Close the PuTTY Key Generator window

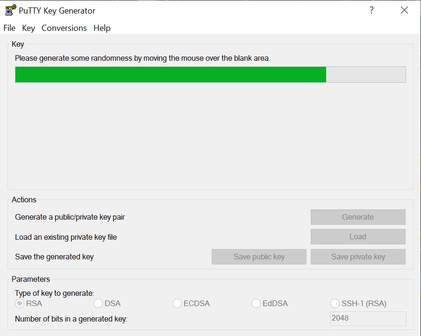[404, 10]
